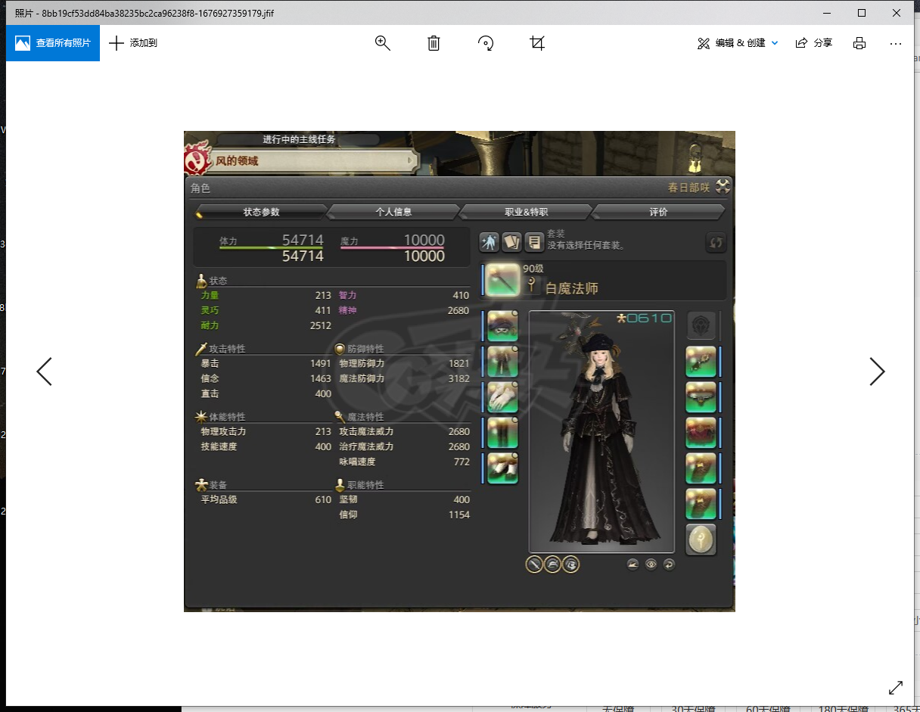Screen dimensions: 920x712
Task: Click 添加到 button
Action: tap(133, 43)
